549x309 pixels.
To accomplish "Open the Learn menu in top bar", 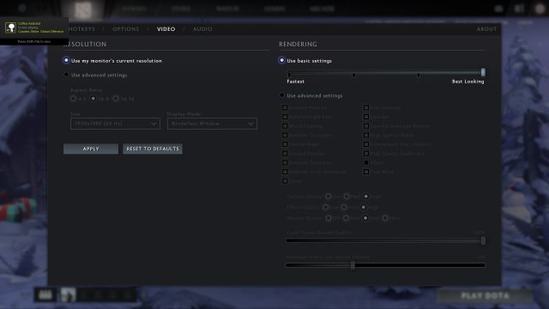I will [274, 9].
